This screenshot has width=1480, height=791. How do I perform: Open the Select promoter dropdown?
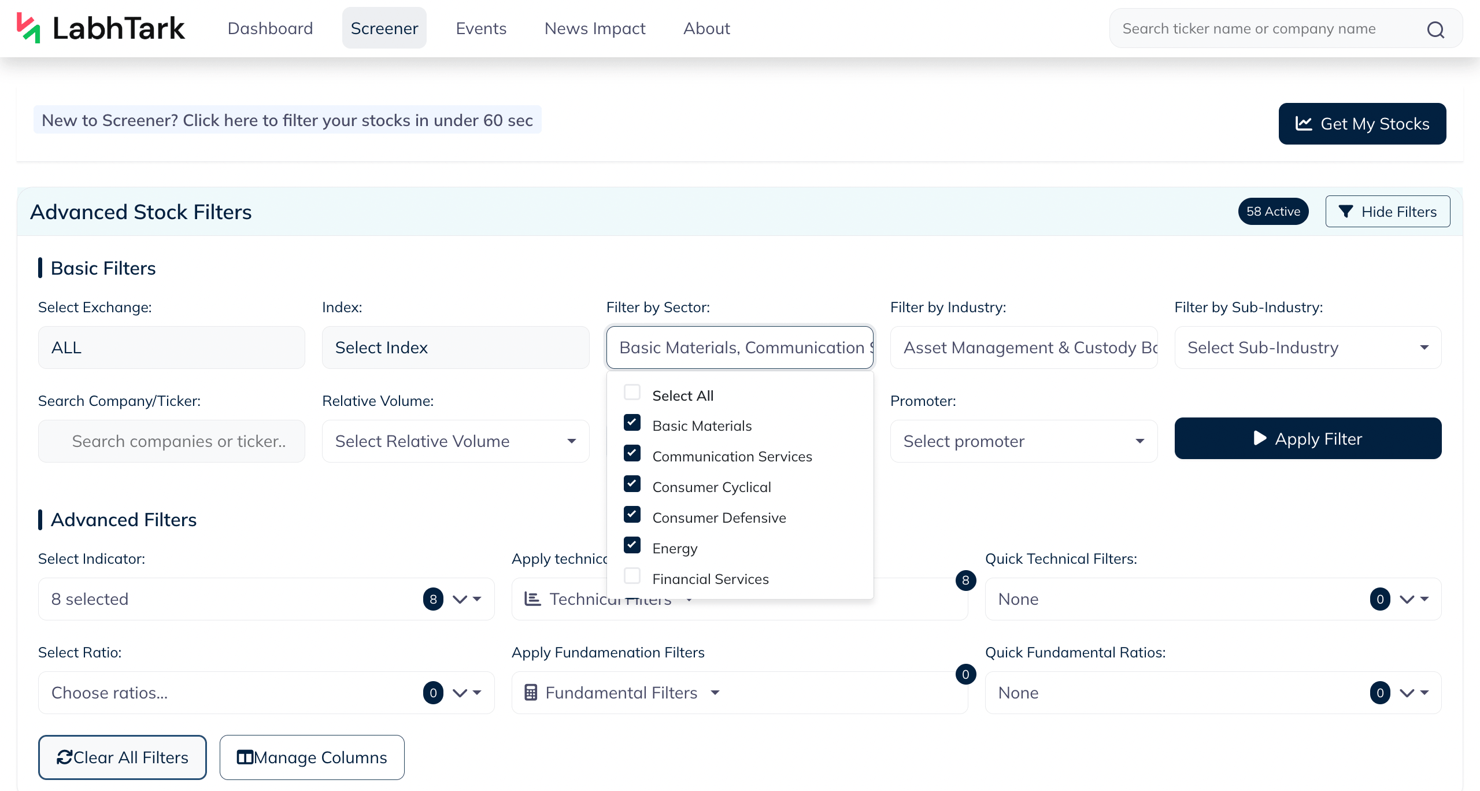pos(1024,441)
